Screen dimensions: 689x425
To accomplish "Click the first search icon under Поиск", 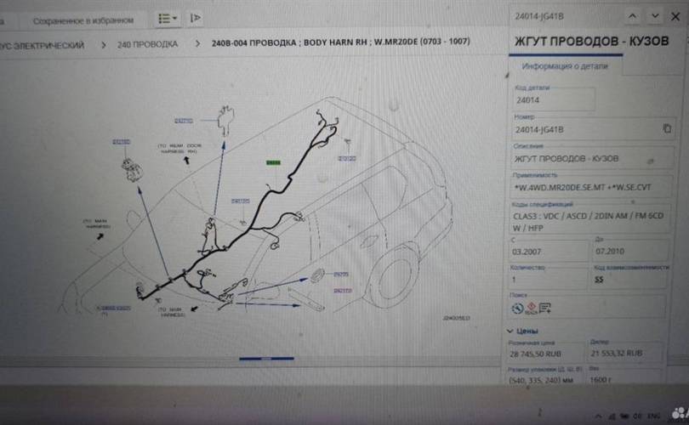I will click(517, 308).
